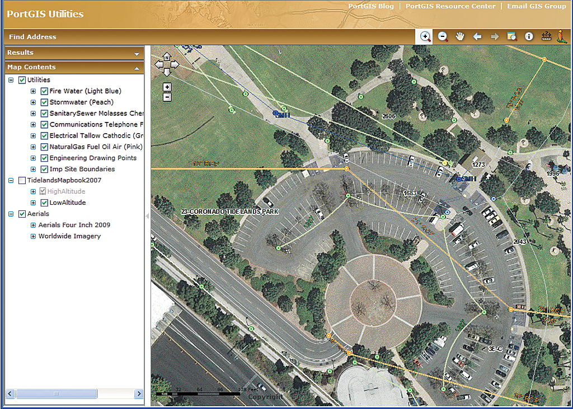The width and height of the screenshot is (573, 409).
Task: Go forward to next map extent
Action: pos(495,36)
